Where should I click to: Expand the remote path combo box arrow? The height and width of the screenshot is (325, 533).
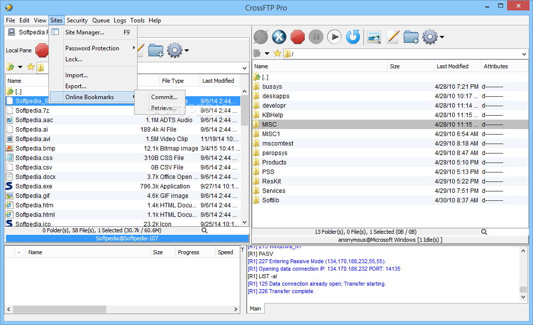tap(524, 54)
